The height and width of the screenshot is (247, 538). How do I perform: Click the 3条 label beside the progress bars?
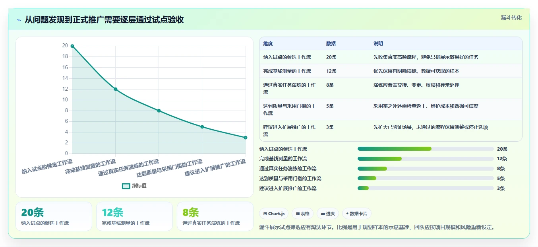[501, 189]
